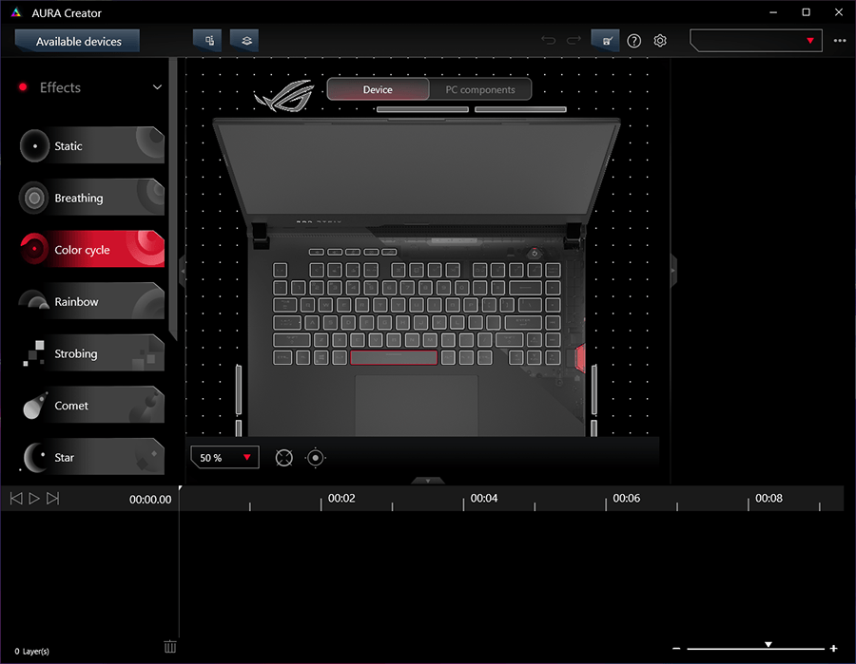The width and height of the screenshot is (856, 664).
Task: Click the layers icon in toolbar
Action: coord(245,40)
